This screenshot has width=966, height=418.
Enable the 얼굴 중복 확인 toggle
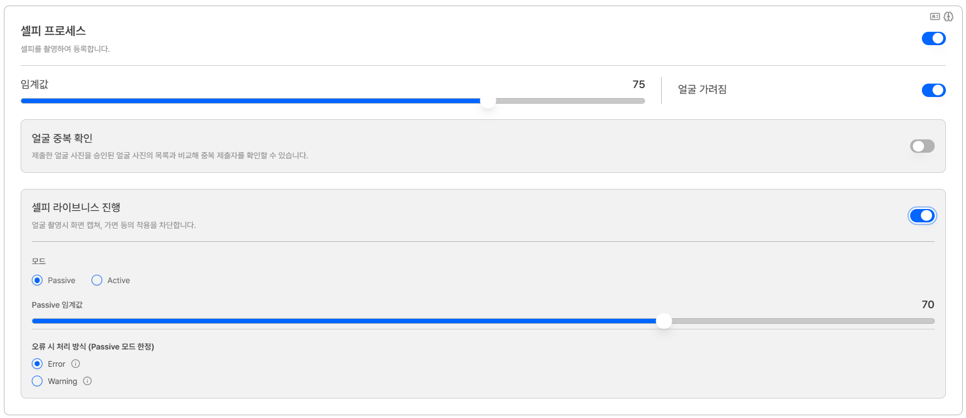click(922, 146)
